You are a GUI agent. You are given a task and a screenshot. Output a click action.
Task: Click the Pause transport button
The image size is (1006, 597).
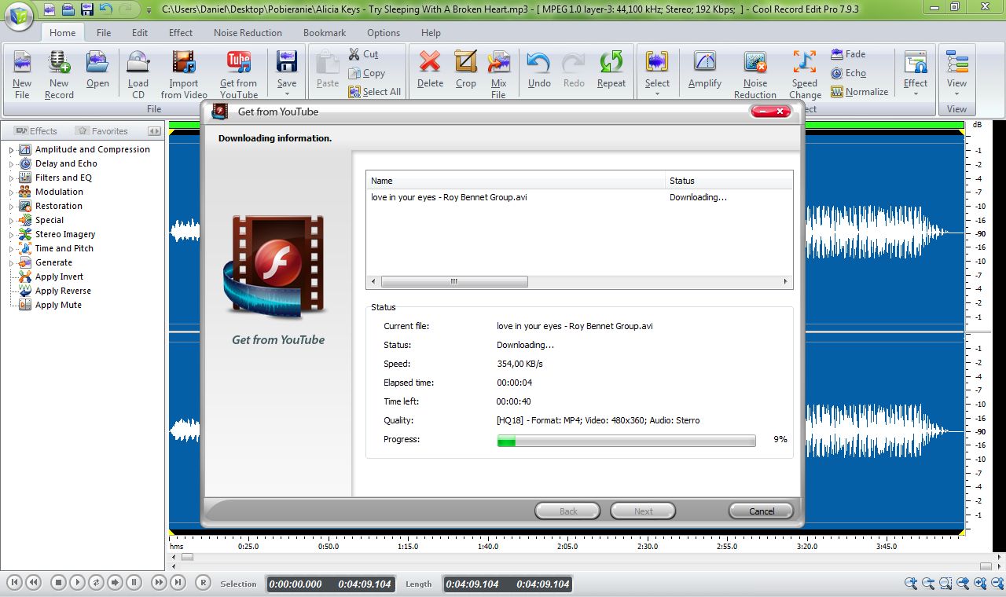coord(134,583)
